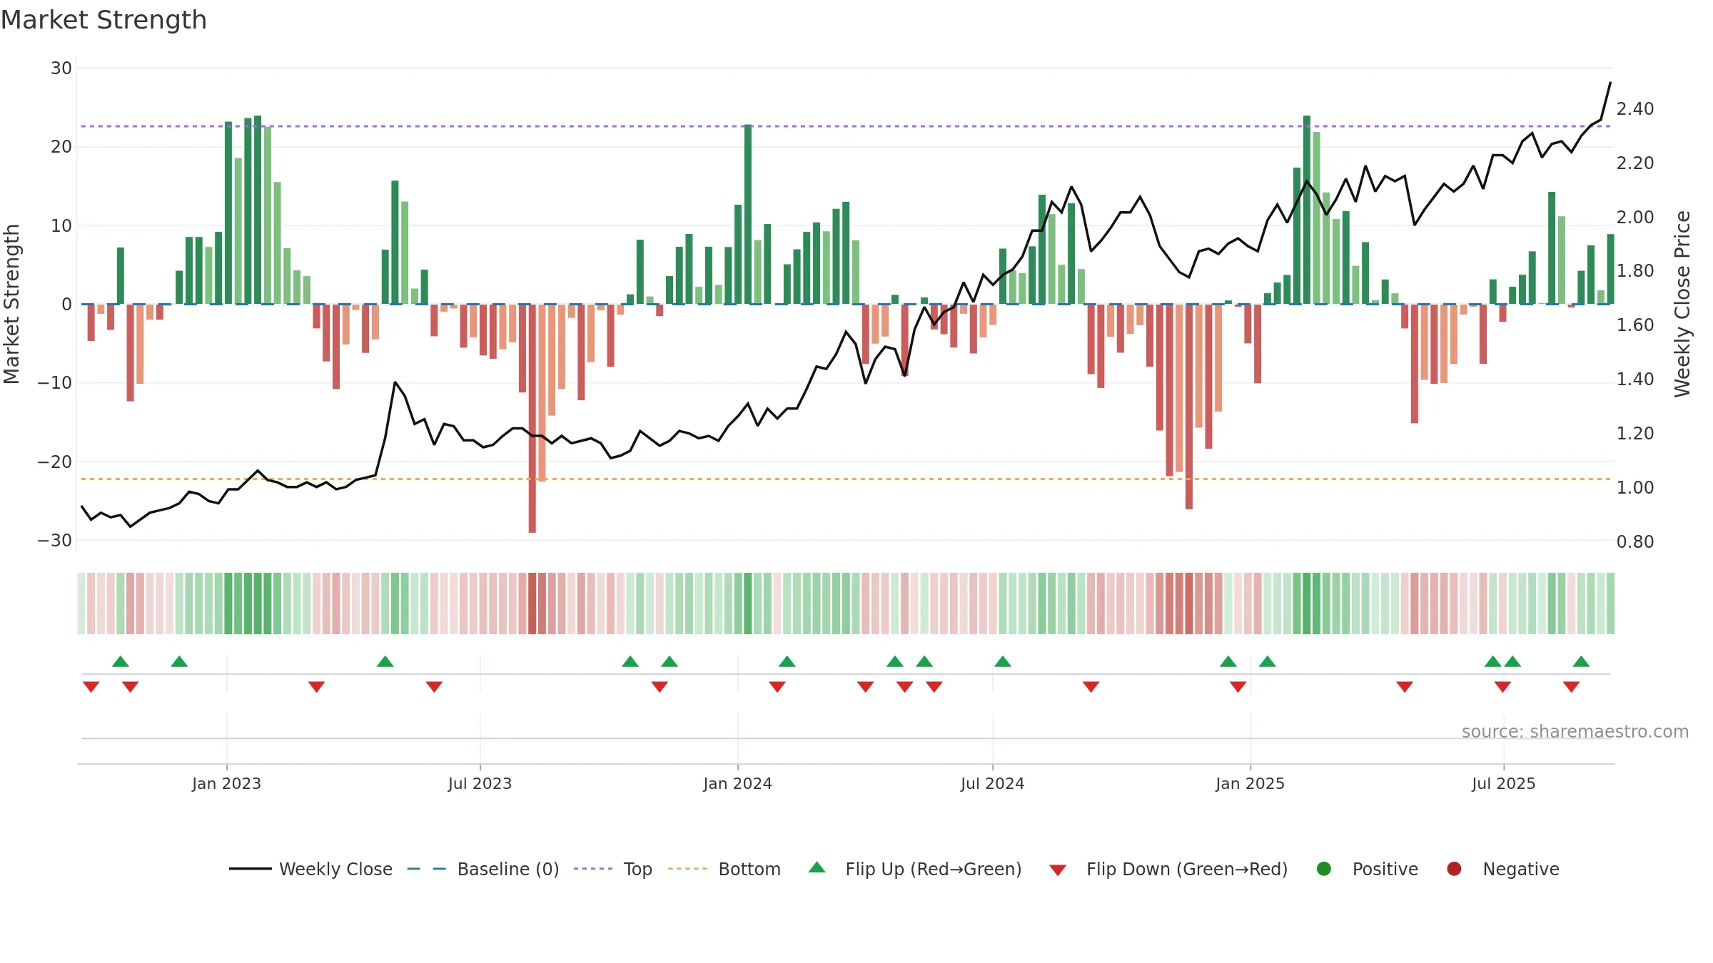Click the final peak of the Weekly Close line

(1610, 83)
